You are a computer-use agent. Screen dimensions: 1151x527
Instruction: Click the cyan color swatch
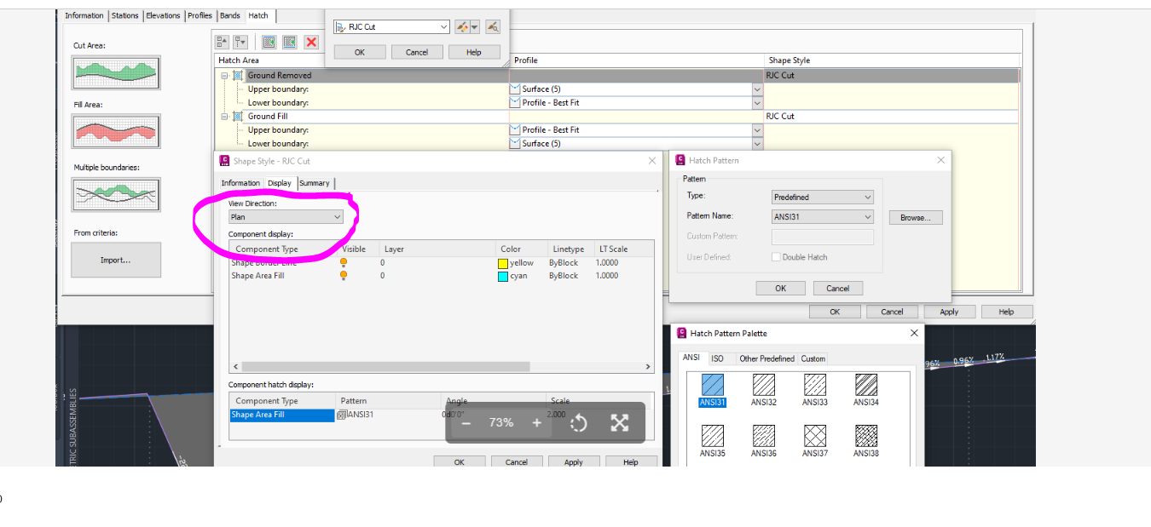[503, 275]
